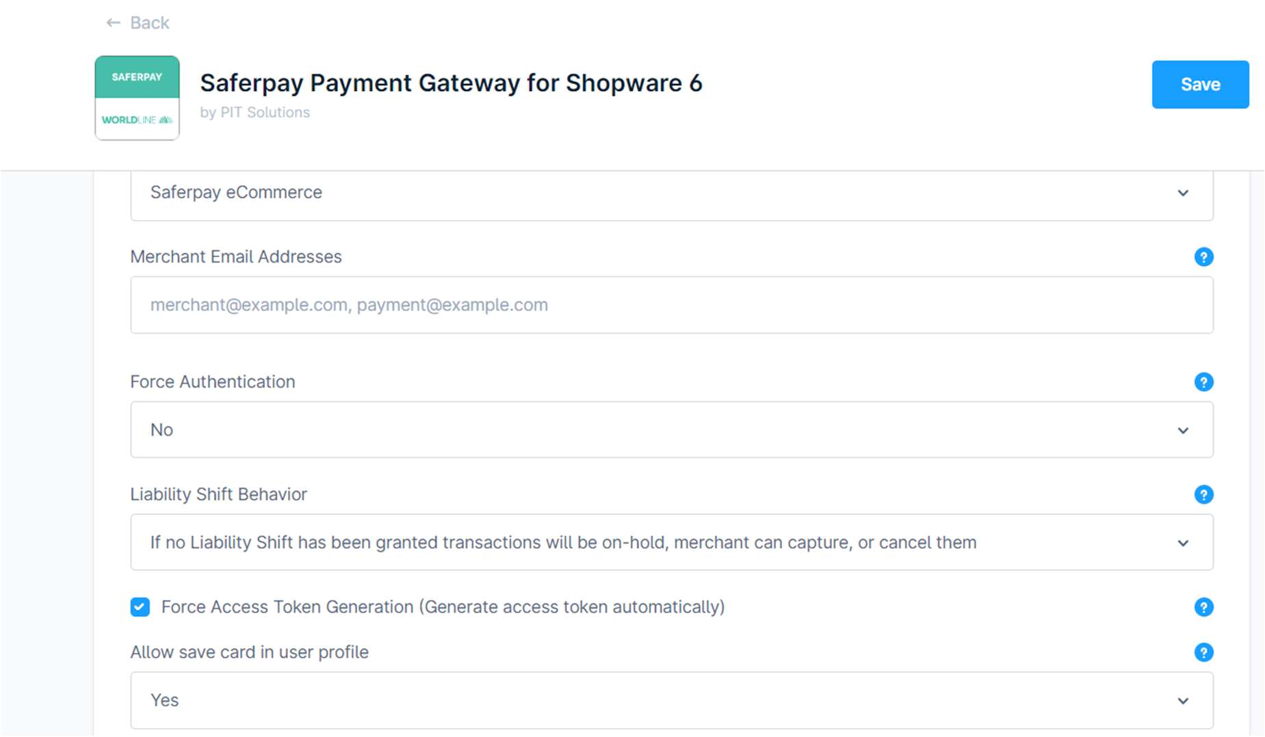Click the Save button
This screenshot has height=737, width=1265.
(x=1200, y=85)
